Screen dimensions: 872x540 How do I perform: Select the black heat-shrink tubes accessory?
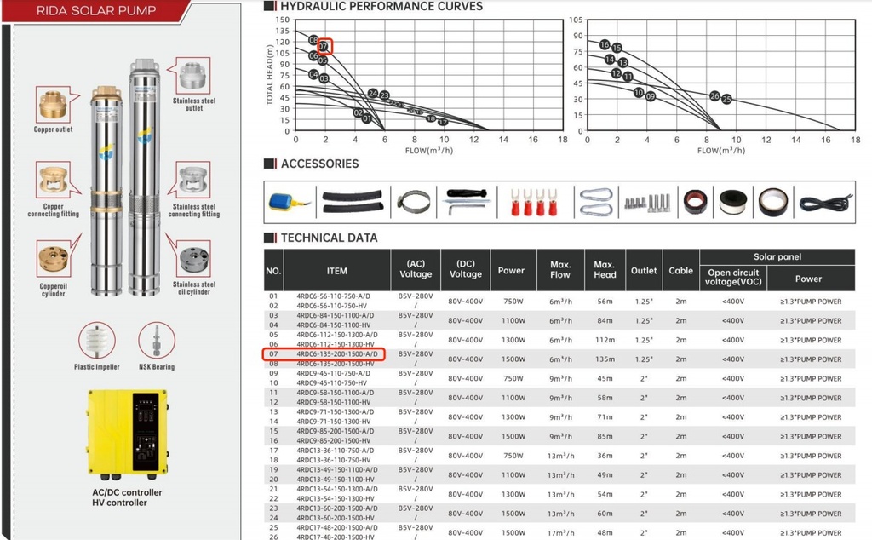coord(353,201)
